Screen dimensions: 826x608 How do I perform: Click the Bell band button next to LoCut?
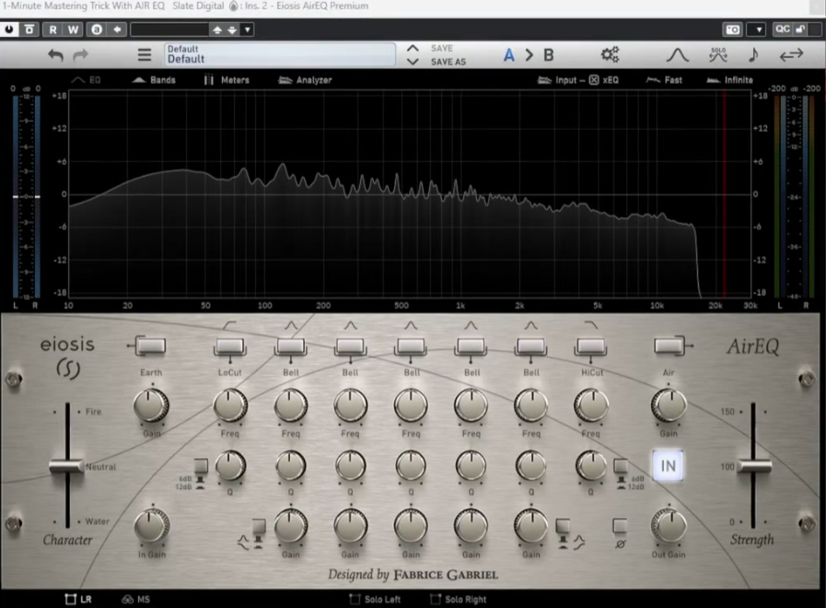point(290,345)
